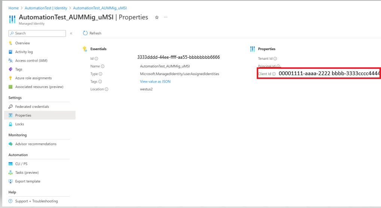
Task: Click the Activity log icon
Action: (10, 52)
